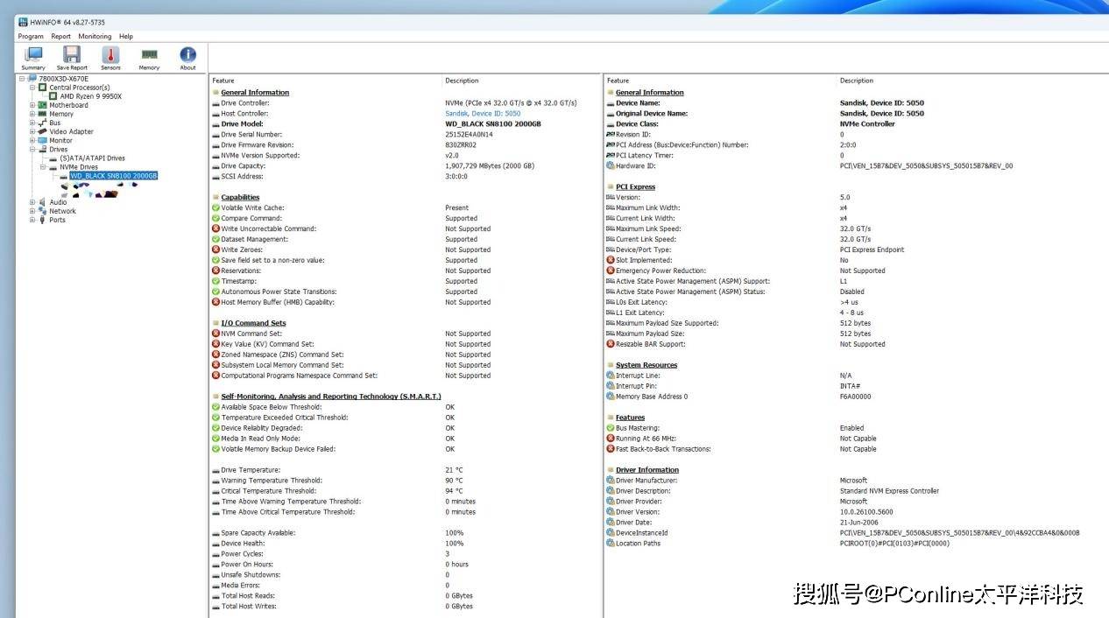This screenshot has height=618, width=1109.
Task: Select the Power Cycles row
Action: point(406,554)
